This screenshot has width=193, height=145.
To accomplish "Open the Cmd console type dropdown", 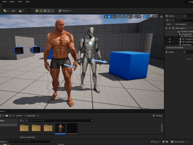I will pos(4,142).
